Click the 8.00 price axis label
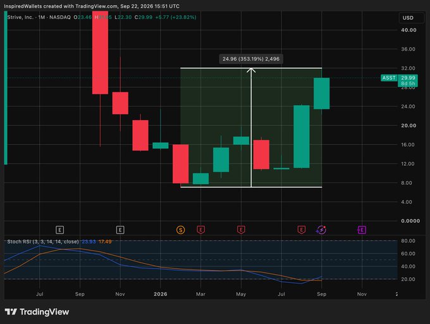This screenshot has height=324, width=430. [x=407, y=183]
